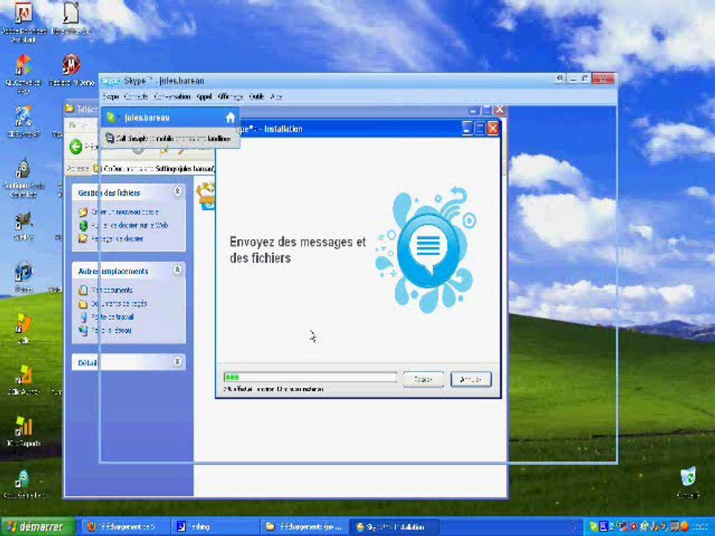715x536 pixels.
Task: Collapse the Autres emplacements panel
Action: pyautogui.click(x=177, y=269)
